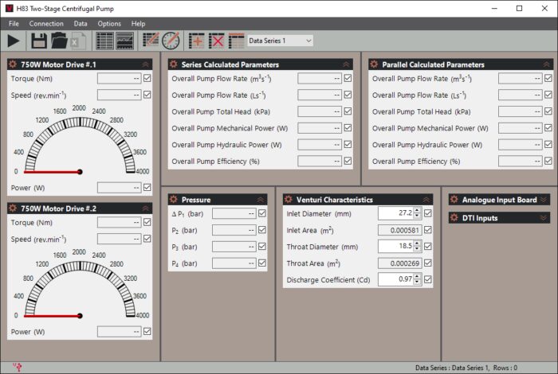Collapse the Pressure panel
This screenshot has height=374, width=558.
click(x=260, y=200)
